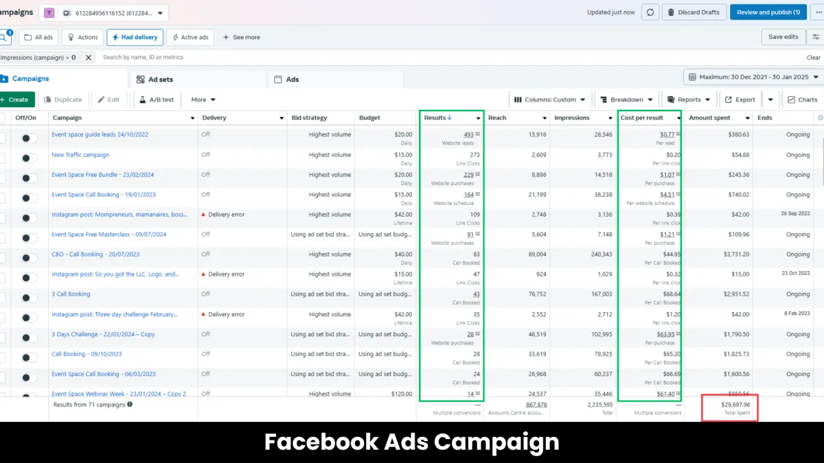
Task: Click the Delivery error warning on Mompreneurs post
Action: pos(223,215)
